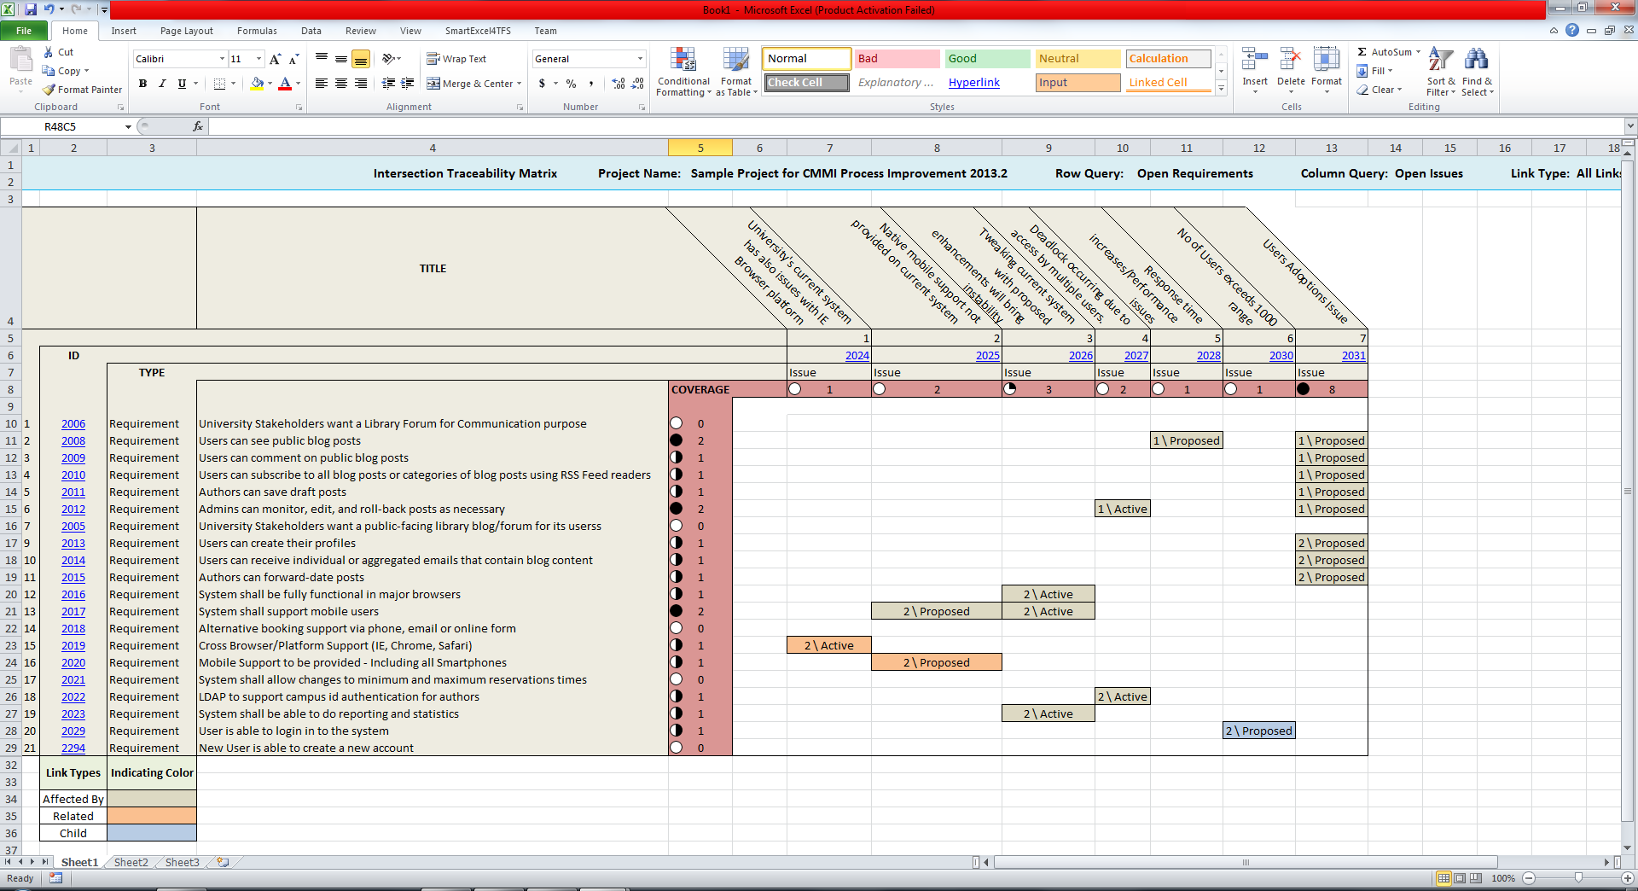Open the font name dropdown
The image size is (1638, 891).
pos(219,58)
